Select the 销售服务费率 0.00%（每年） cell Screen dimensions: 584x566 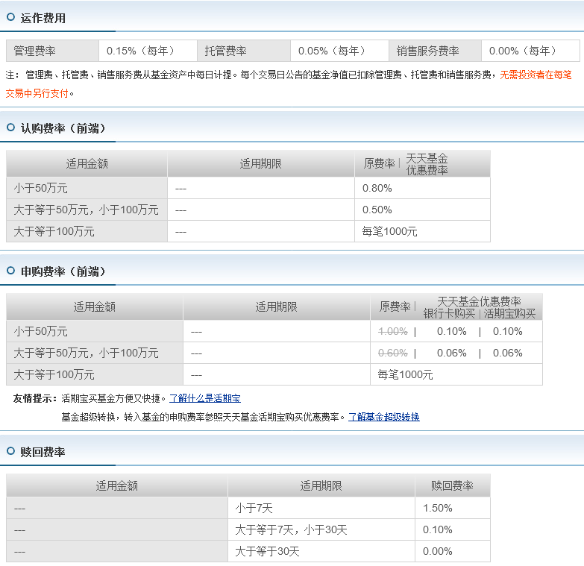(530, 51)
